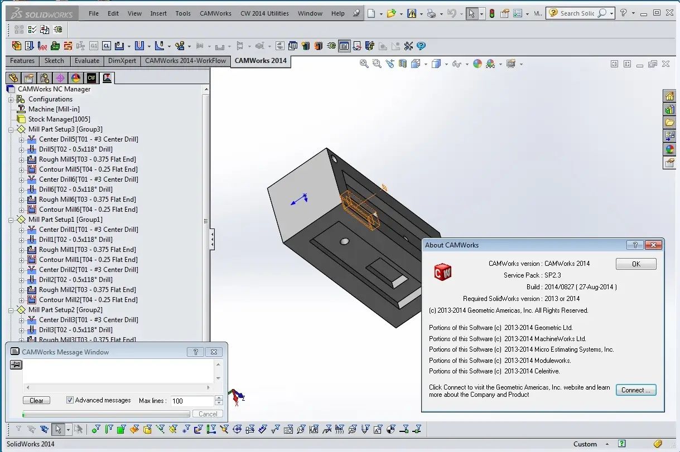Click Previous View icon
Viewport: 680px width, 452px height.
click(x=390, y=64)
